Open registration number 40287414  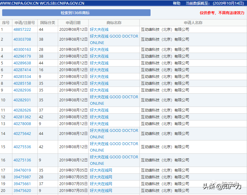[22, 70]
